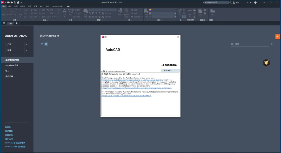Expand the dropdown arrow beside 新建
The width and height of the screenshot is (281, 153).
click(27, 51)
